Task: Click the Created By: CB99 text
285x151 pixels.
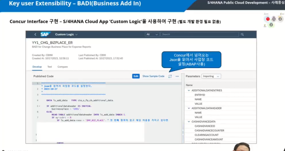Action: pos(42,55)
